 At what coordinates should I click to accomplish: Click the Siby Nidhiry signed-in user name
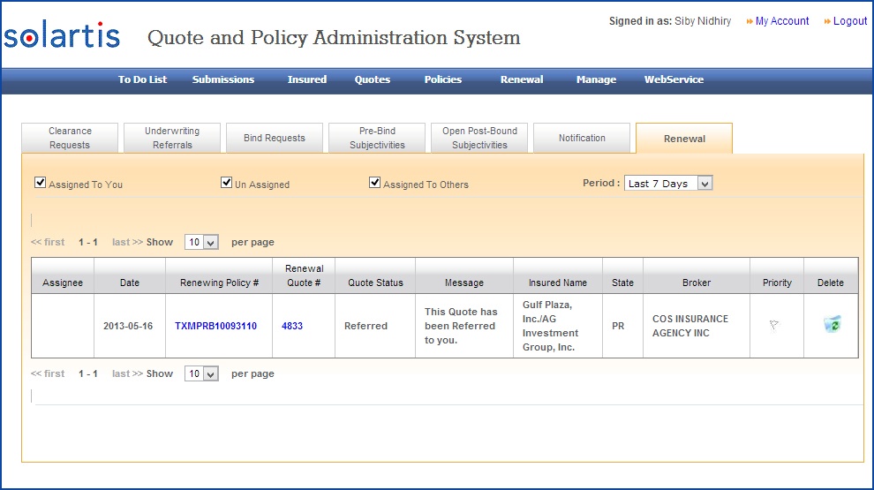[x=703, y=21]
